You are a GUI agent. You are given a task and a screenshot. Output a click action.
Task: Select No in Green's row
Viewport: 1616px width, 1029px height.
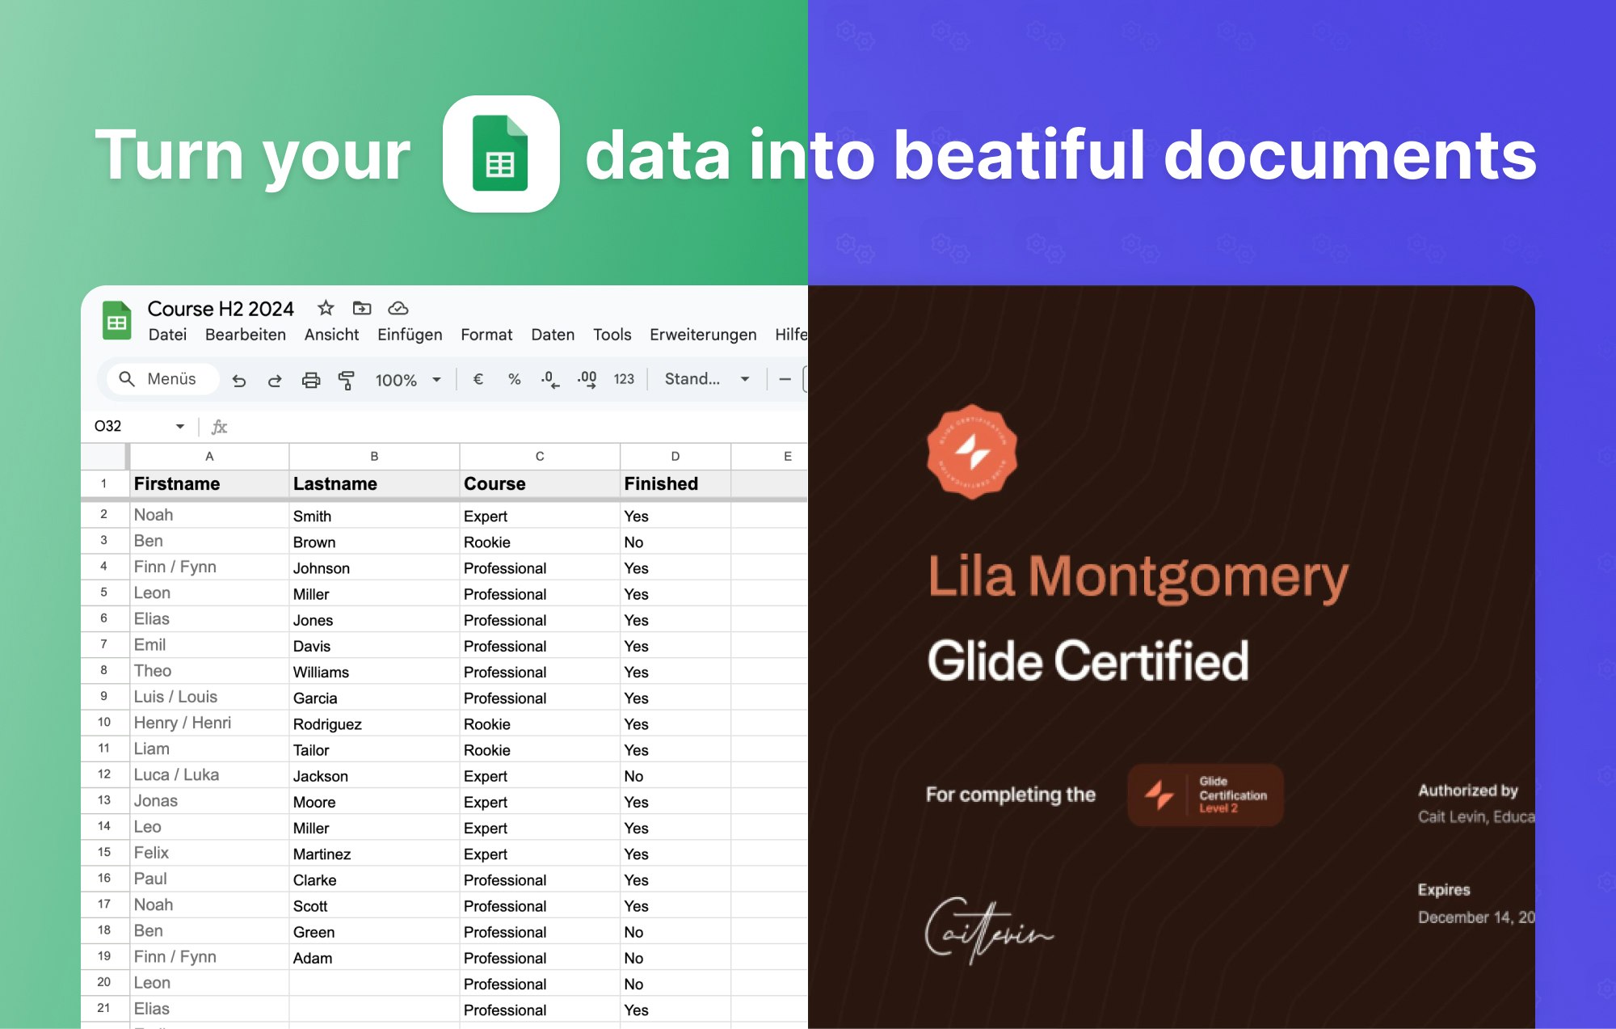point(675,931)
